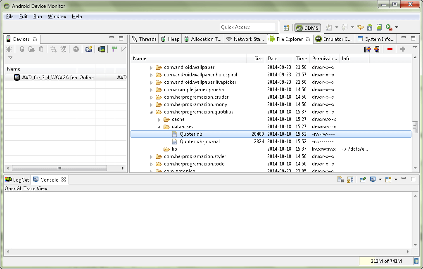The image size is (423, 269).
Task: Switch to the Allocation Tracker tab
Action: pyautogui.click(x=203, y=39)
